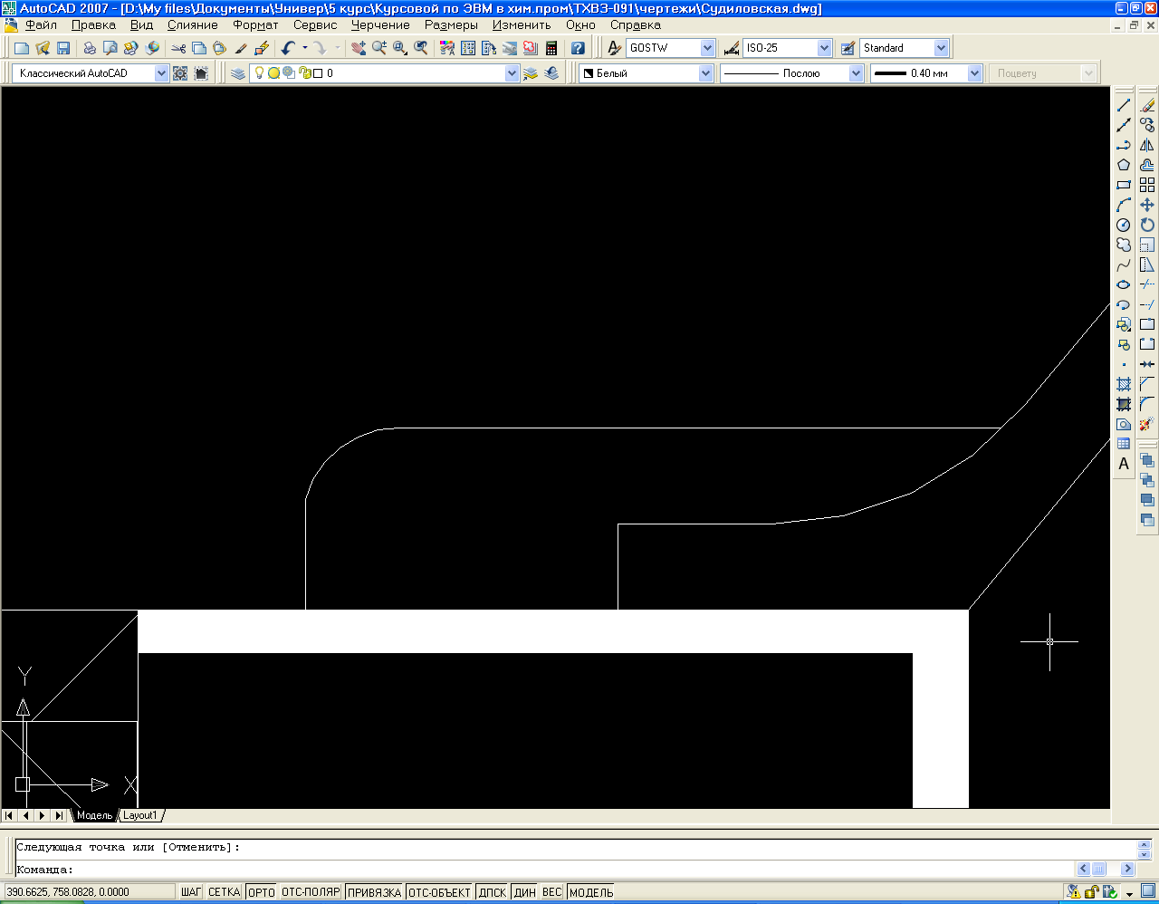
Task: Click the Multiline Text tool
Action: [x=1124, y=464]
